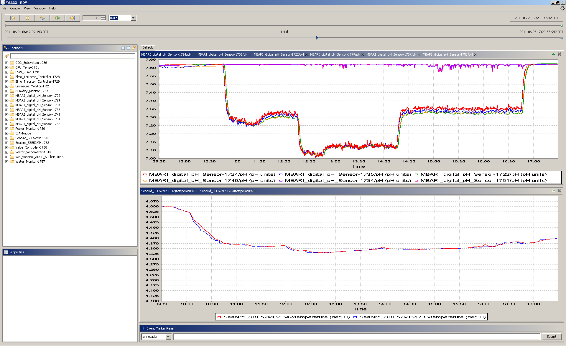
Task: Click the event marker text field
Action: coord(357,337)
